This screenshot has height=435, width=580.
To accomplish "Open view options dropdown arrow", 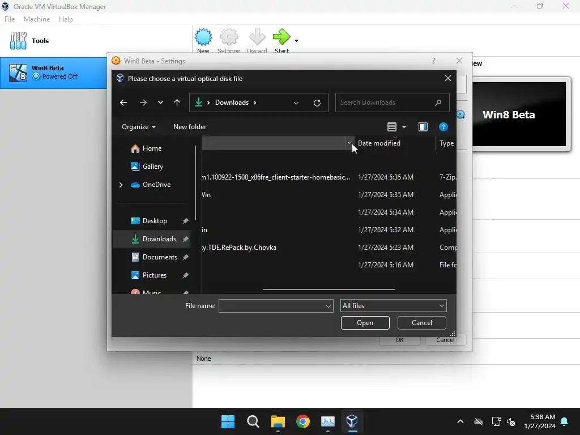I will click(x=404, y=127).
